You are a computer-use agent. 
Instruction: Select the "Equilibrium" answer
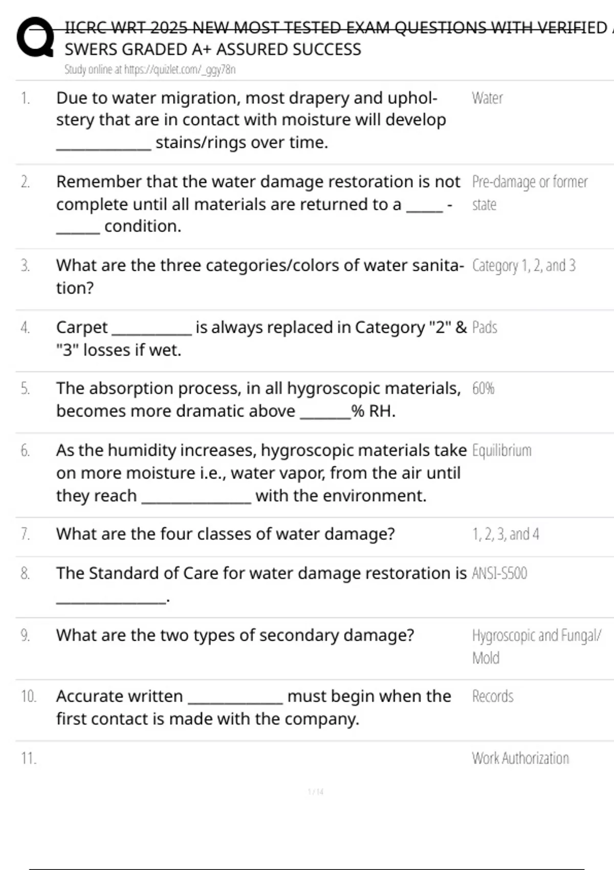(501, 450)
